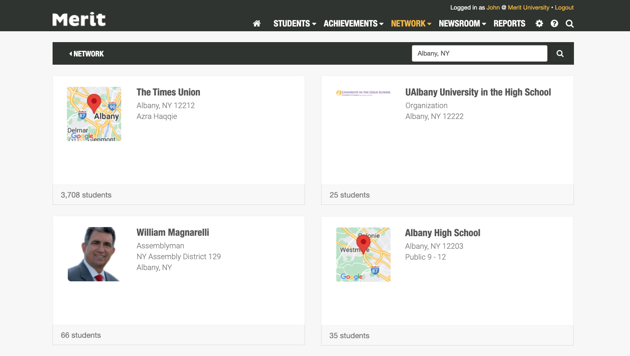Open The Times Union map thumbnail
630x356 pixels.
click(x=94, y=114)
